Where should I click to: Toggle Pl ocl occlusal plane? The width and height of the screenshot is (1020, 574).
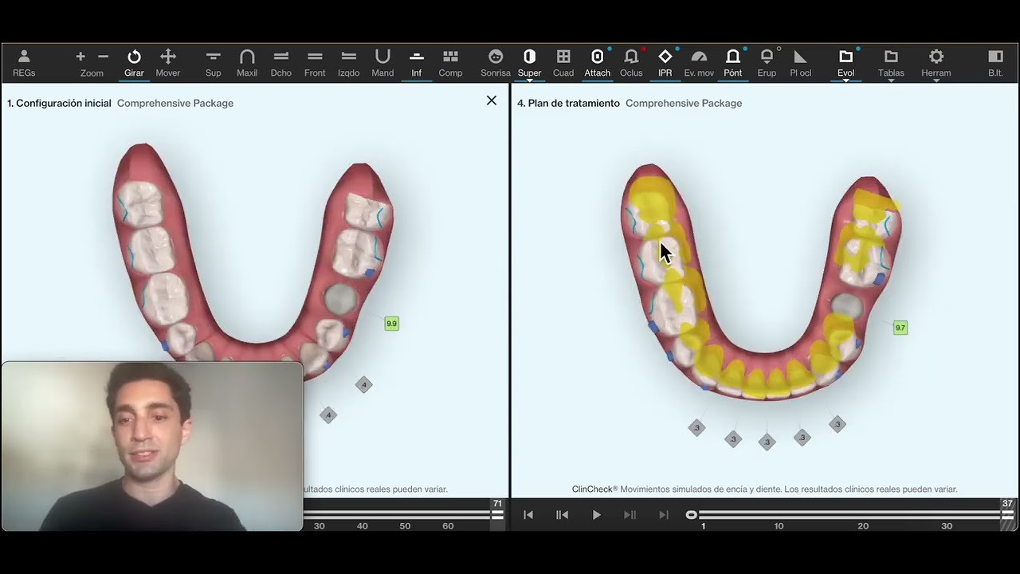coord(801,63)
